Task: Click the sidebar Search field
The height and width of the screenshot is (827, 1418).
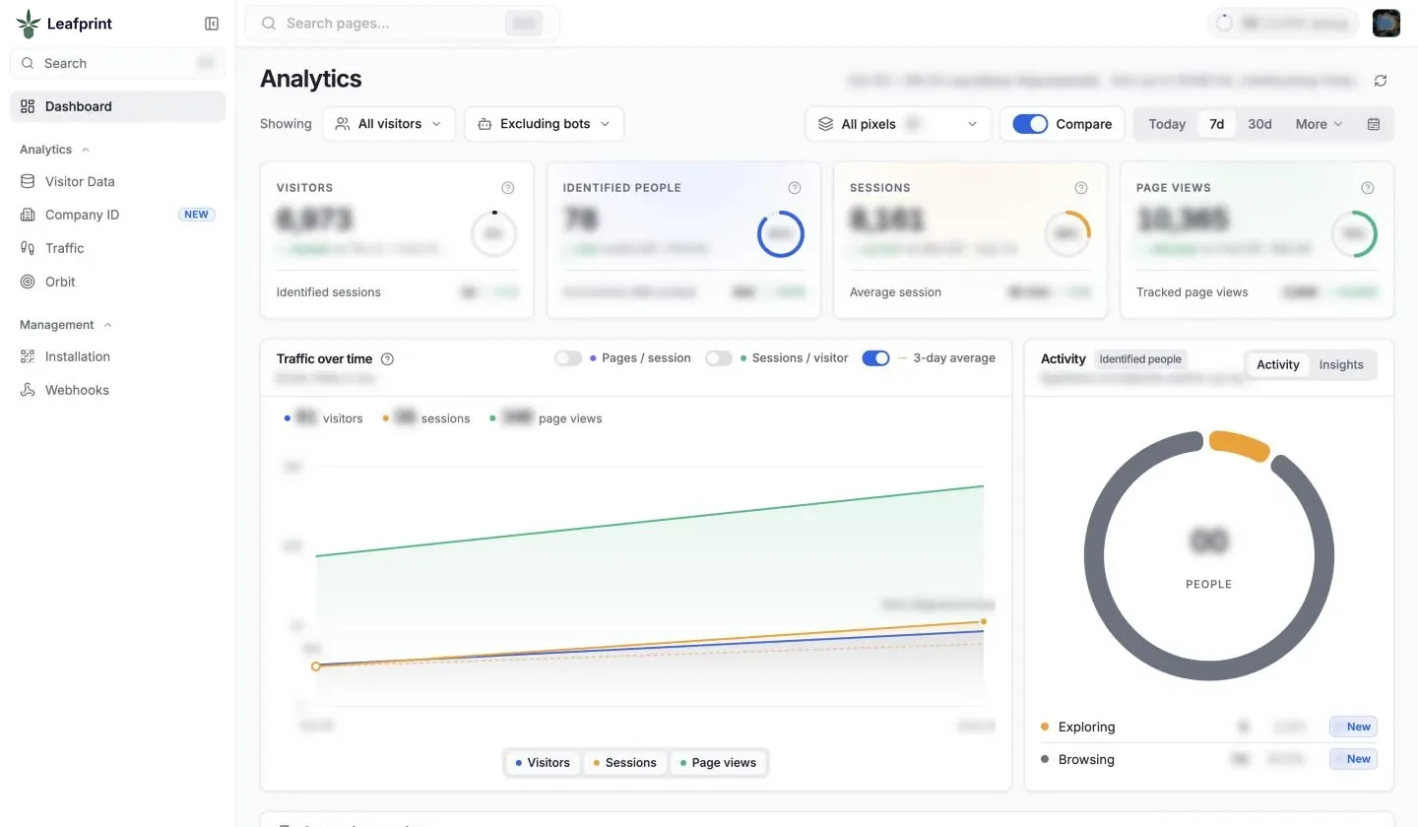Action: click(x=117, y=63)
